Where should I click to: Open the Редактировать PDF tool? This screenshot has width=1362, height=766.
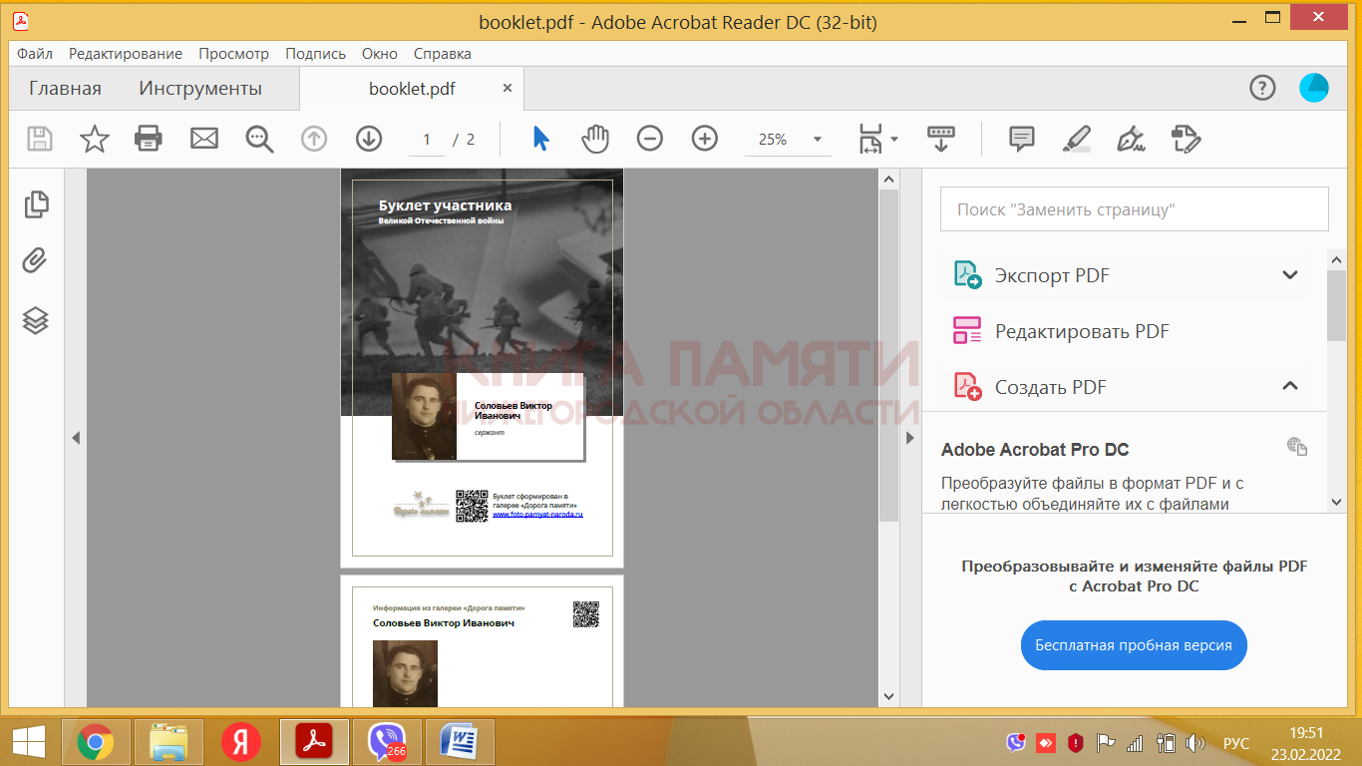(1082, 331)
